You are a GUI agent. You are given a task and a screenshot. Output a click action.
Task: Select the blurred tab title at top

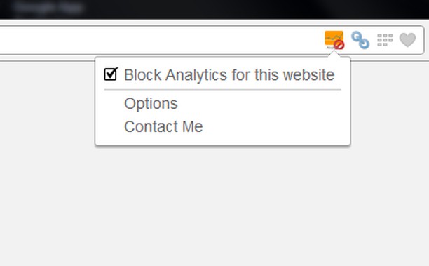48,8
